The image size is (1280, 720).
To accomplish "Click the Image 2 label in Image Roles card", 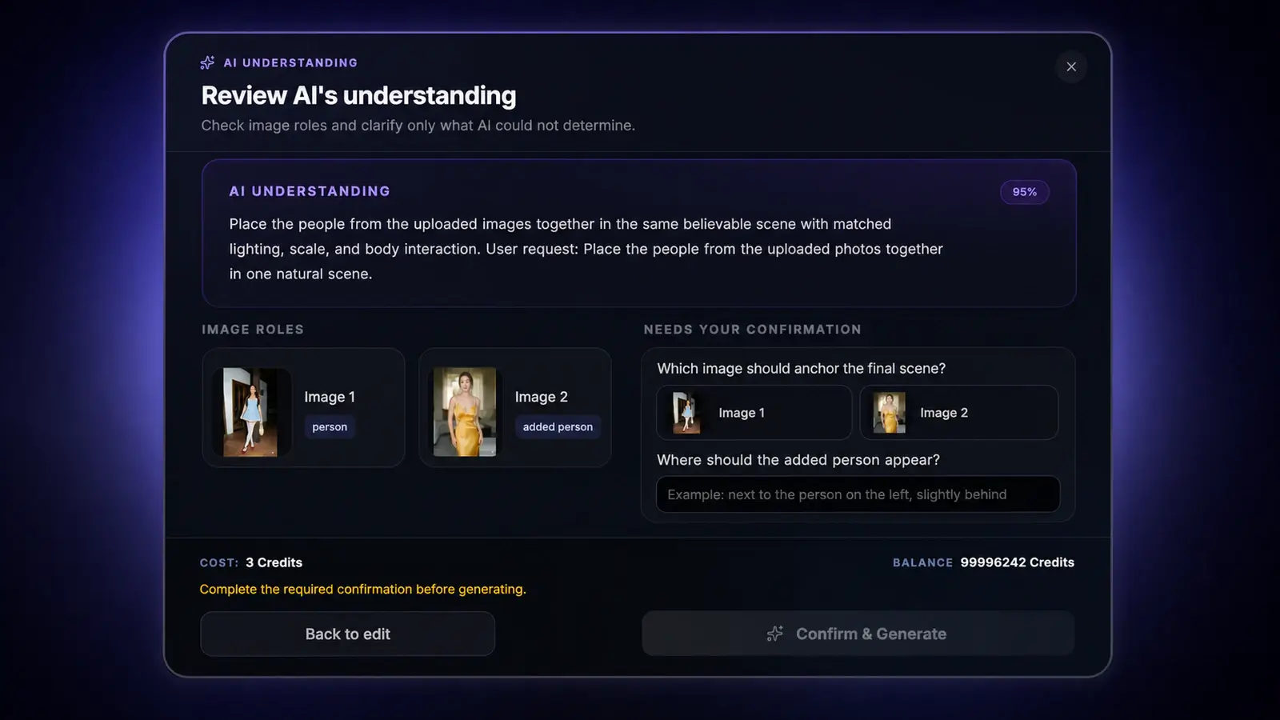I will point(542,397).
